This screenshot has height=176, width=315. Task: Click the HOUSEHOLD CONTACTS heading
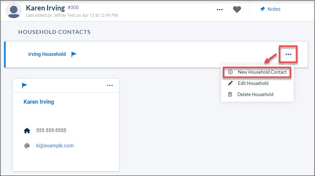pos(54,32)
